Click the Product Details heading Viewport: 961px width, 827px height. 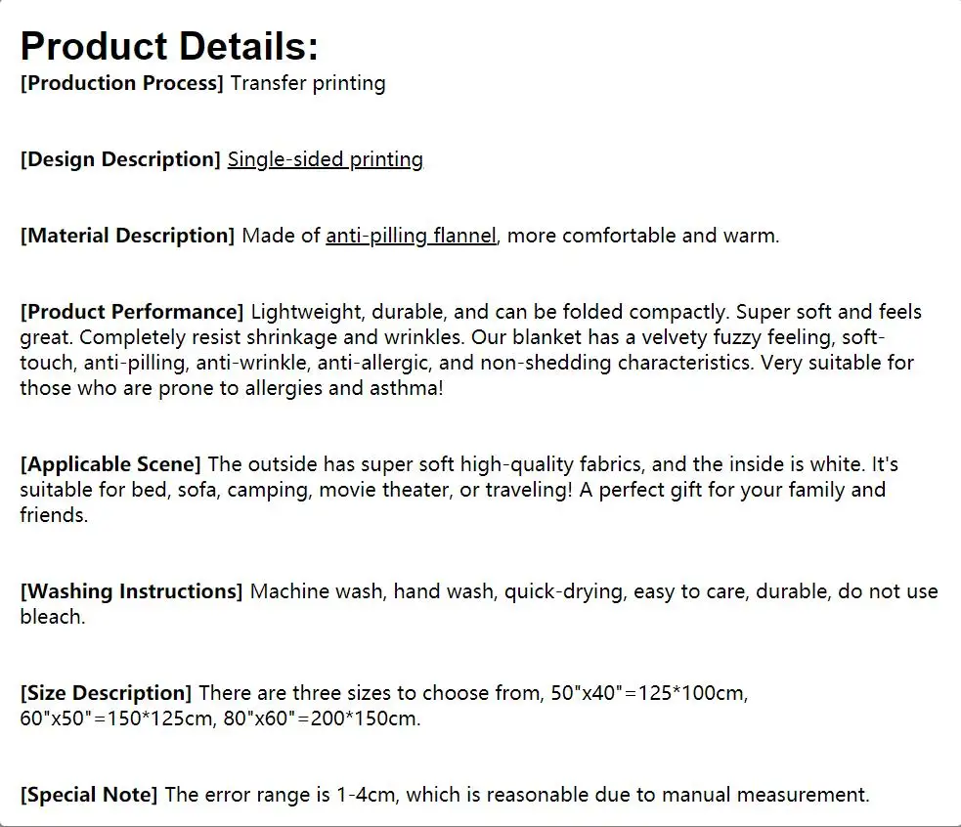(170, 46)
